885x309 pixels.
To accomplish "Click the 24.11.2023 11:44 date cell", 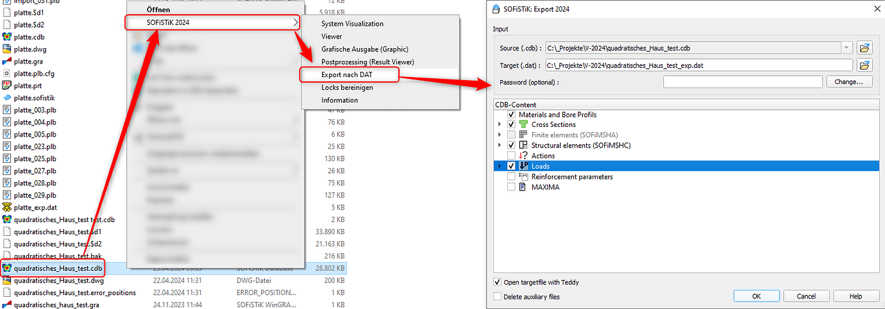I will [x=178, y=305].
